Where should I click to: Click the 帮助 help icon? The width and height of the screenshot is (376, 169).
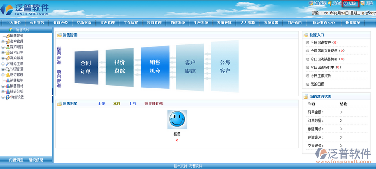click(x=346, y=3)
